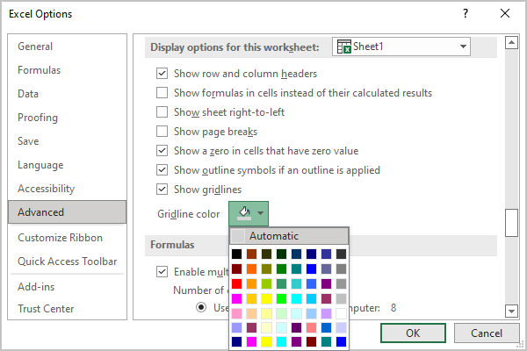
Task: Choose the light green pastel swatch
Action: point(281,313)
